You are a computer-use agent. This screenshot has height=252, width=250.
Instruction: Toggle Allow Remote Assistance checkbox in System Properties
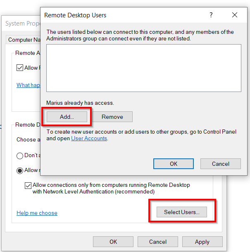20,68
